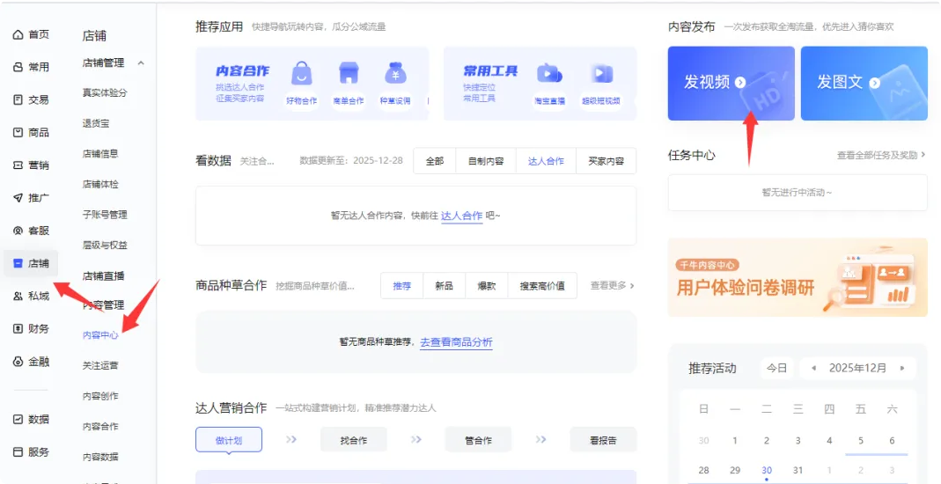Click the 做计划 step button
941x484 pixels.
click(x=229, y=440)
